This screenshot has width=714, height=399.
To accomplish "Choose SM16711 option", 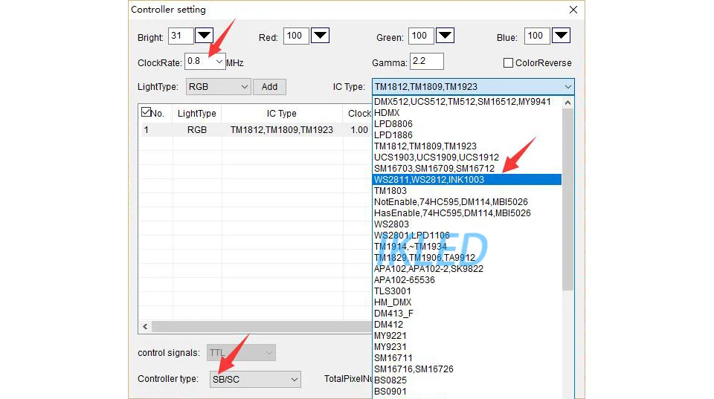I will (467, 357).
